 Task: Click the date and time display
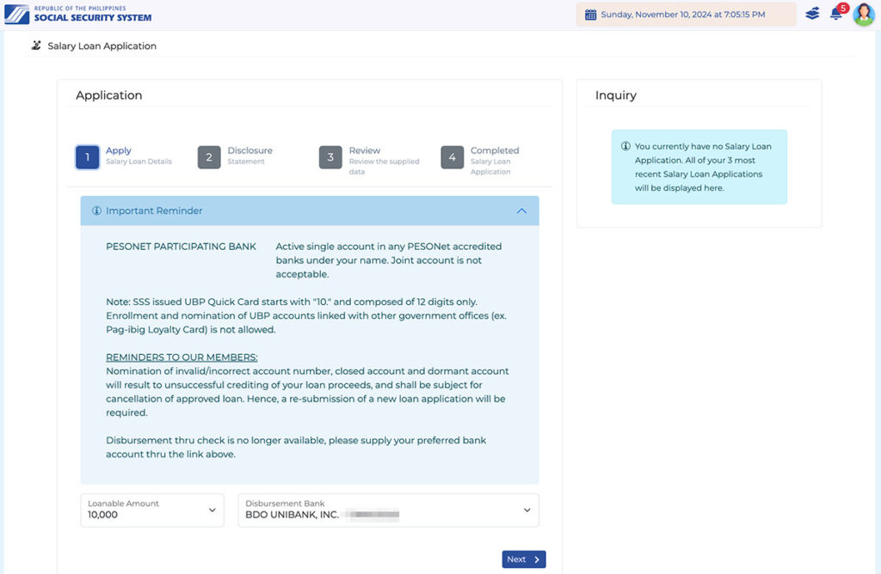[682, 15]
